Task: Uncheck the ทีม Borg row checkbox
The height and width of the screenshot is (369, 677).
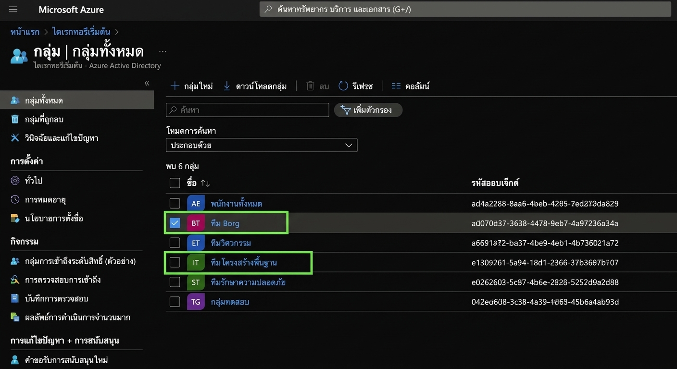Action: pyautogui.click(x=175, y=223)
